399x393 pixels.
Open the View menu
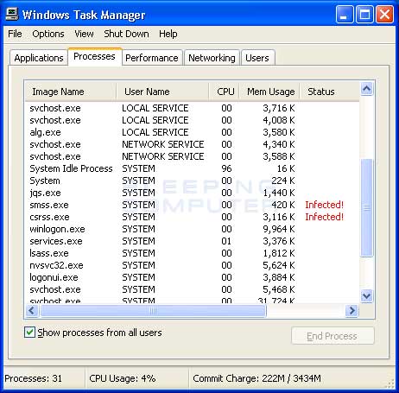pos(84,34)
